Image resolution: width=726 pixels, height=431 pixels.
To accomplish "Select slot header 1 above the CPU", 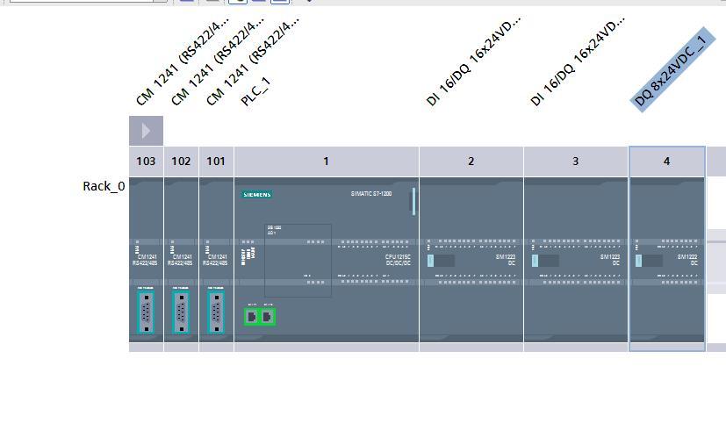I will point(327,162).
